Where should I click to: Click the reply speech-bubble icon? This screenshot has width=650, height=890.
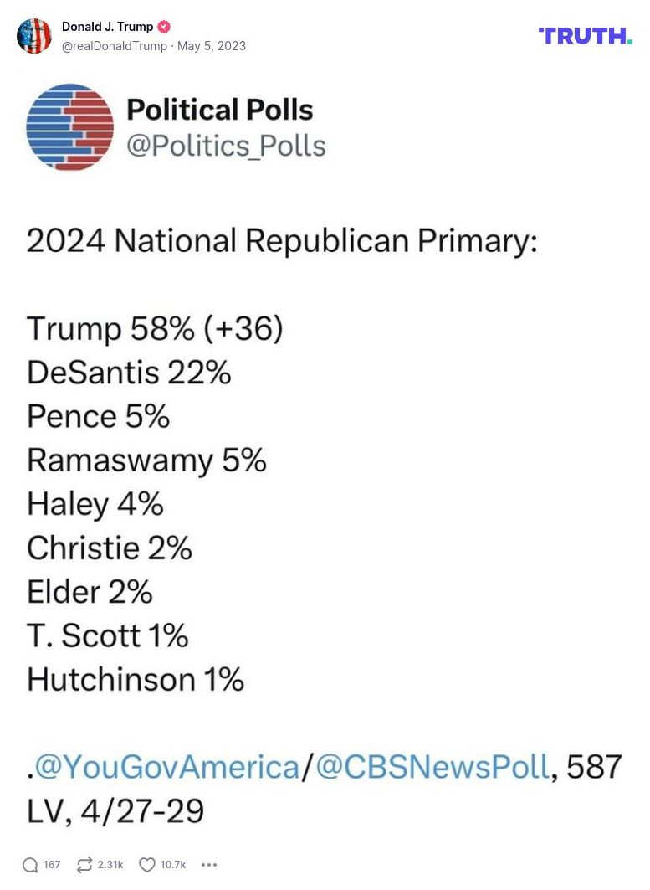[x=31, y=864]
